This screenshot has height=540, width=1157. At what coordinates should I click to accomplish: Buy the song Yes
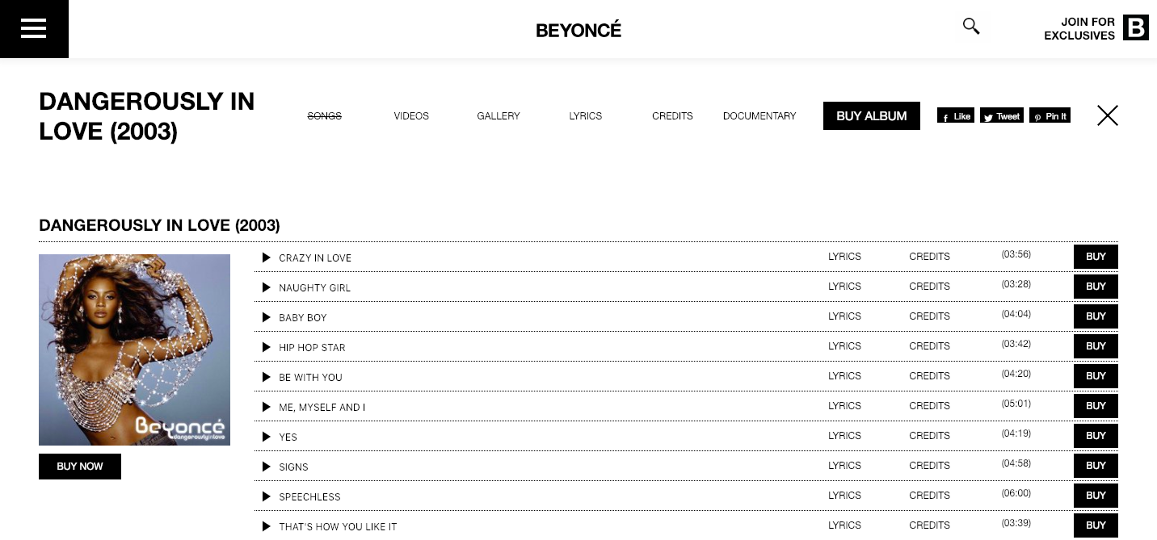coord(1096,436)
